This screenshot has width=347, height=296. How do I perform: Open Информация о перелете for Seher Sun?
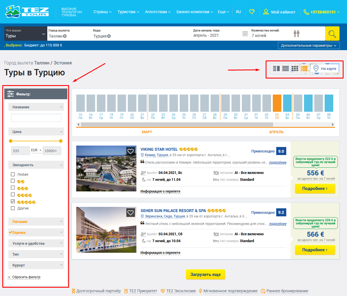tap(160, 253)
